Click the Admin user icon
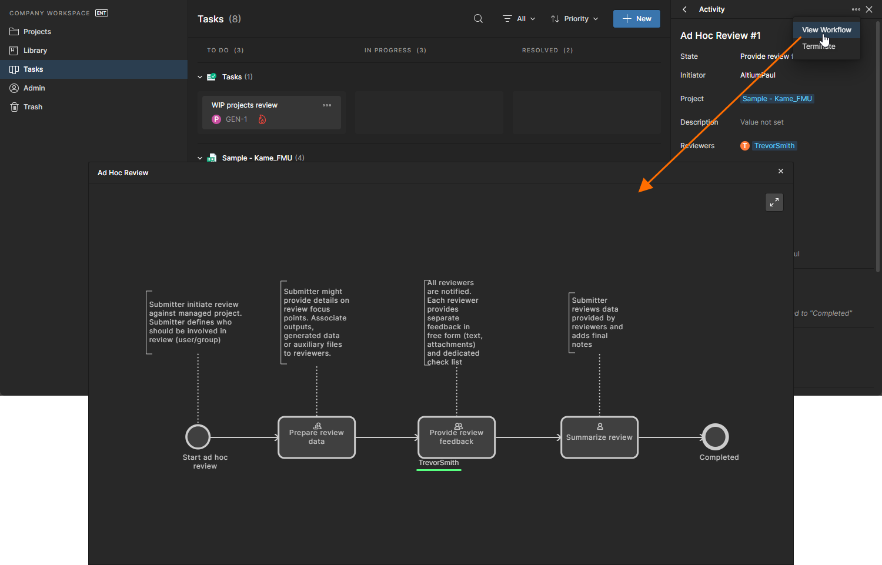The height and width of the screenshot is (565, 882). pos(14,88)
